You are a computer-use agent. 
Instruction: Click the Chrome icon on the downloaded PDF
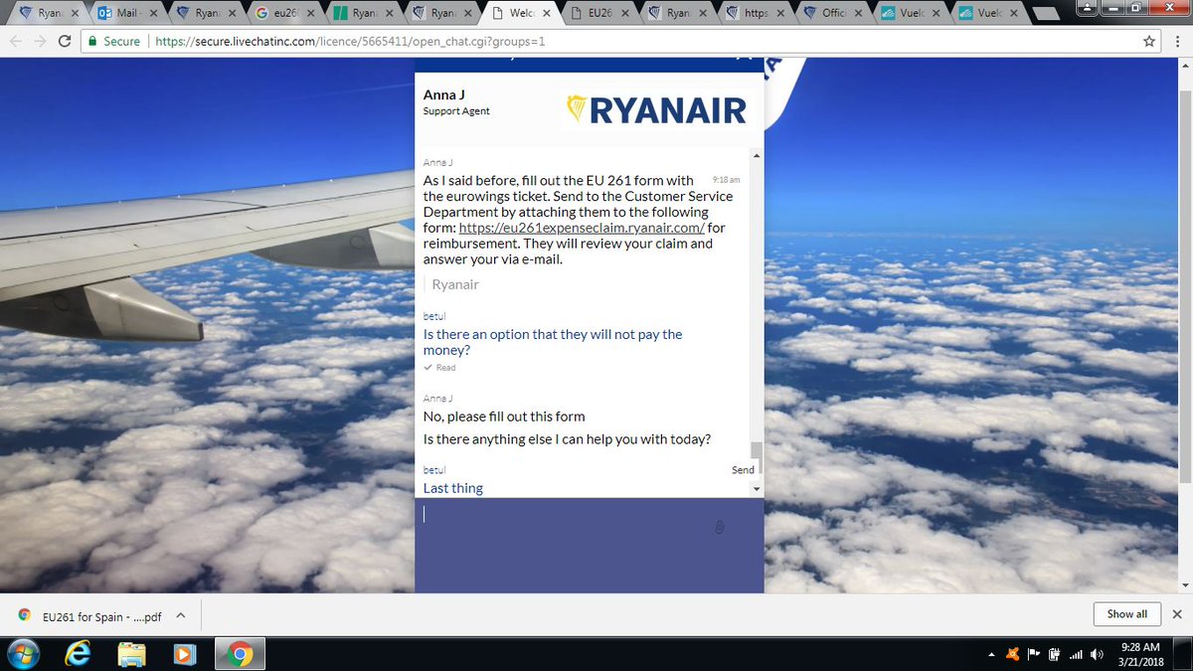click(x=24, y=615)
